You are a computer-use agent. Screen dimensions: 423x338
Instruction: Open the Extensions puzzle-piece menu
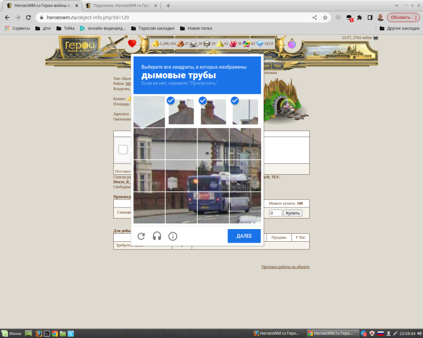(360, 17)
